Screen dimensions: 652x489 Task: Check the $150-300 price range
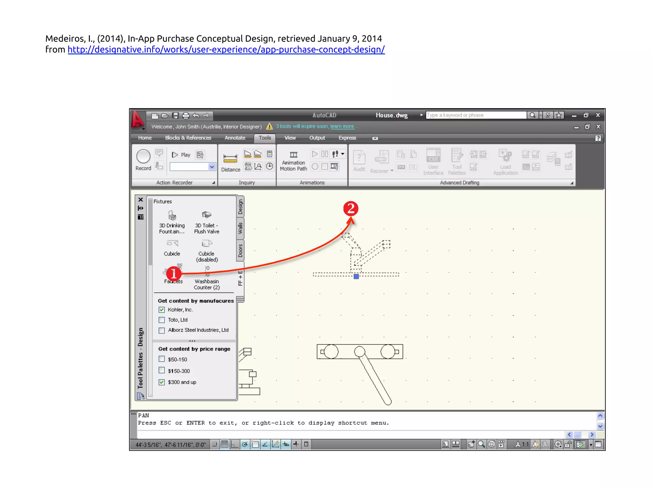pyautogui.click(x=162, y=371)
